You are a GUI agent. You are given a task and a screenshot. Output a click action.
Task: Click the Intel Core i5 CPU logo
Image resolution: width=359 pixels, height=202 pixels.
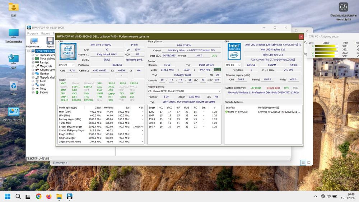68,51
